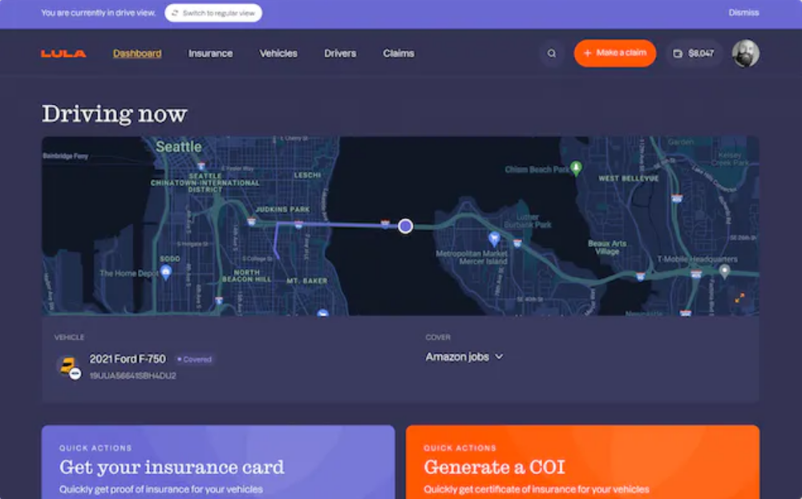This screenshot has width=802, height=499.
Task: Switch to regular view
Action: click(213, 13)
